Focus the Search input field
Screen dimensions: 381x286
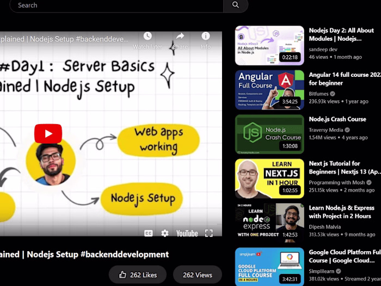pyautogui.click(x=116, y=5)
